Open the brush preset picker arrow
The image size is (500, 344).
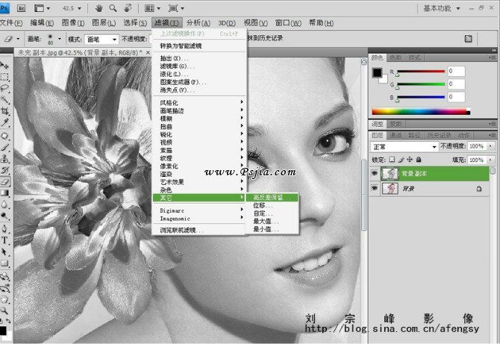point(59,39)
